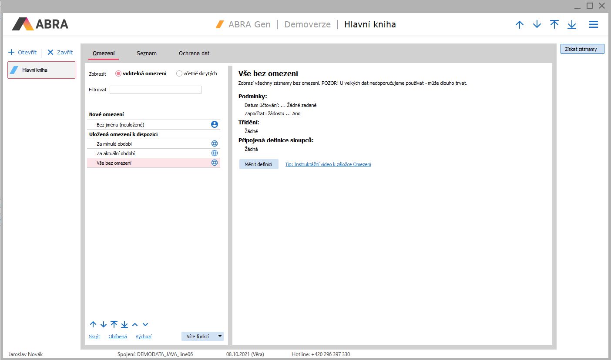Click into the Filtrovat input field
Image resolution: width=611 pixels, height=360 pixels.
tap(156, 90)
